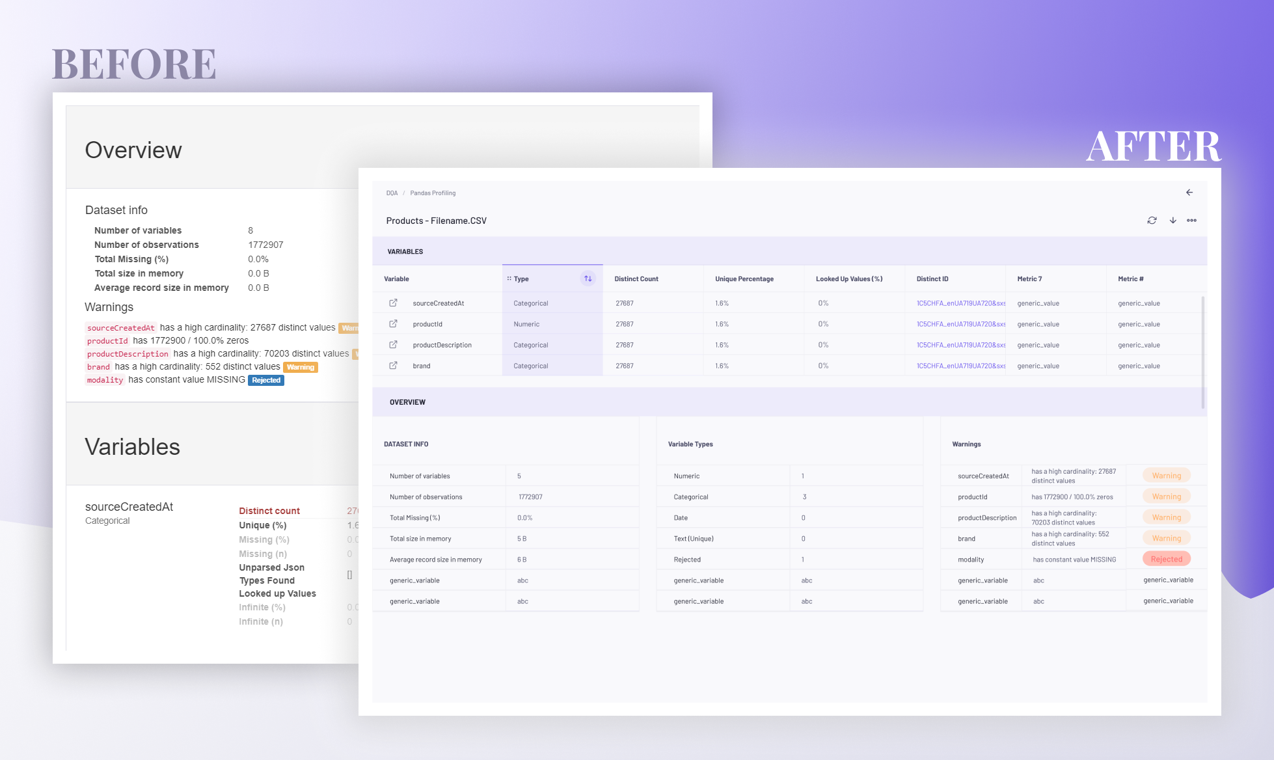Select 'has constant value MISSING' in After Warnings

(x=1074, y=560)
